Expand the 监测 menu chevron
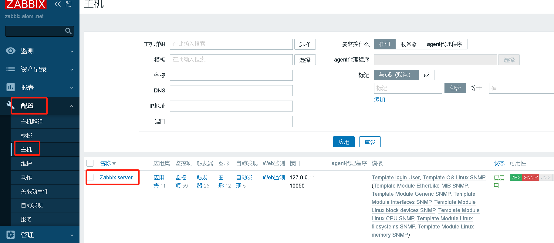Image resolution: width=554 pixels, height=243 pixels. click(x=72, y=52)
